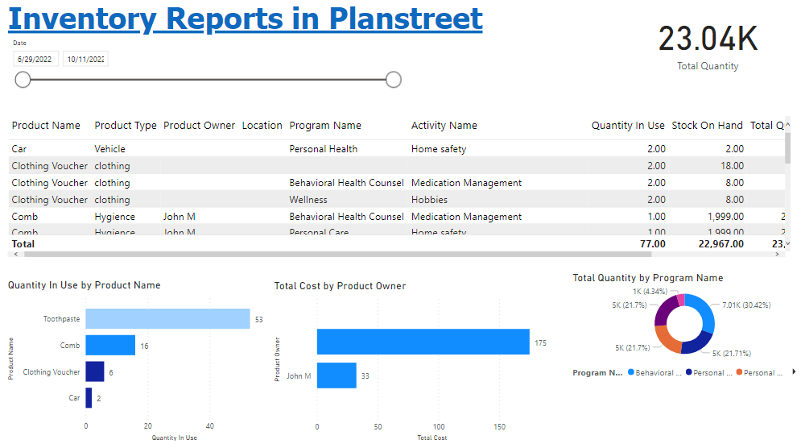Image resolution: width=801 pixels, height=448 pixels.
Task: Edit the end date field 10/11/2022
Action: (86, 59)
